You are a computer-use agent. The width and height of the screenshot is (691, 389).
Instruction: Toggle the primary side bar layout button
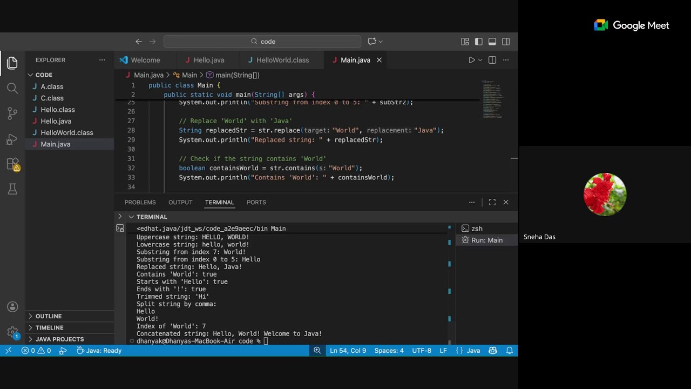pos(478,42)
